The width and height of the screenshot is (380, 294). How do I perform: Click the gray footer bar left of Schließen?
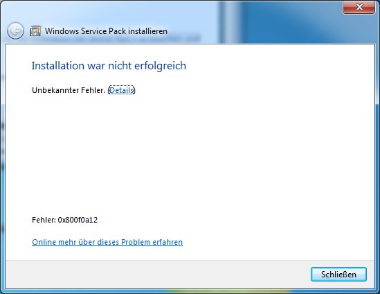(x=158, y=275)
